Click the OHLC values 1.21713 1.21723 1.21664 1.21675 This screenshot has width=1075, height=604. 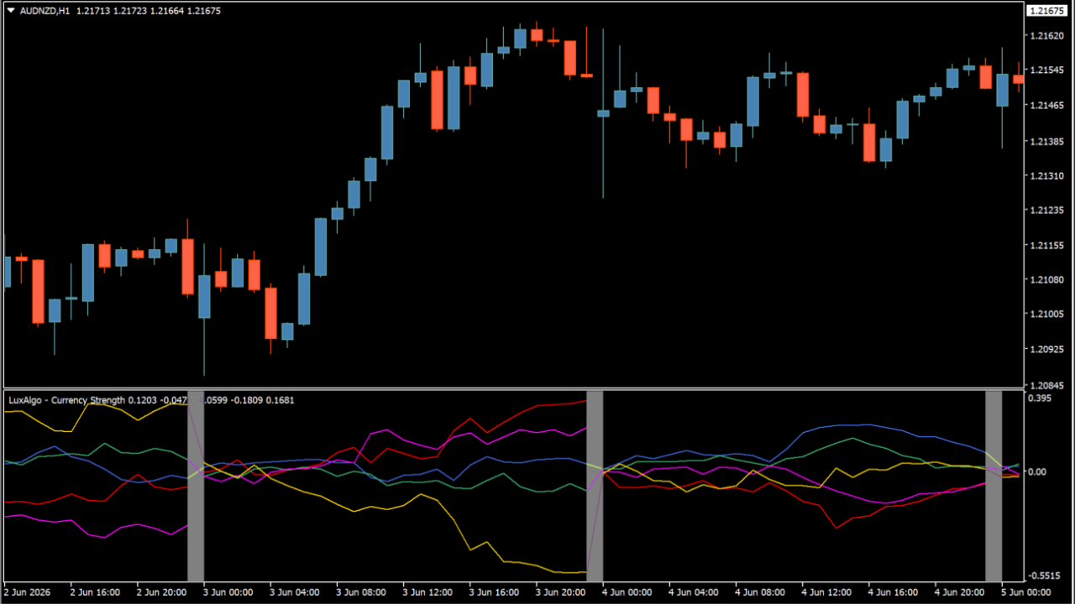click(x=149, y=11)
